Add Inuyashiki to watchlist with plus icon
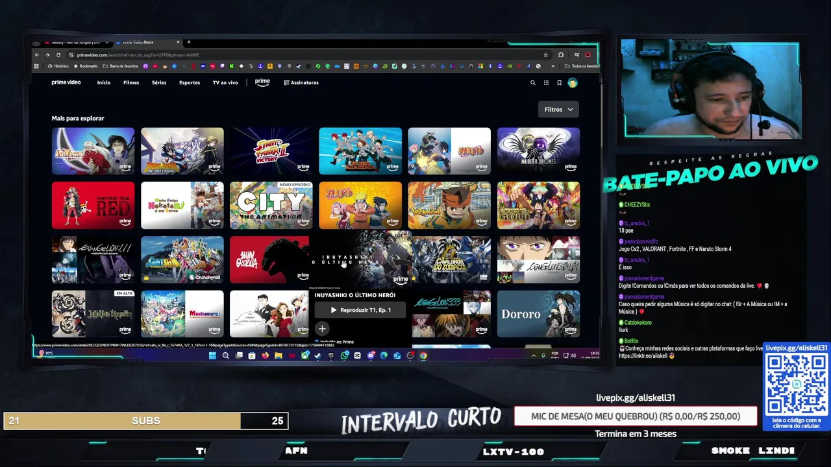This screenshot has width=831, height=467. click(322, 329)
